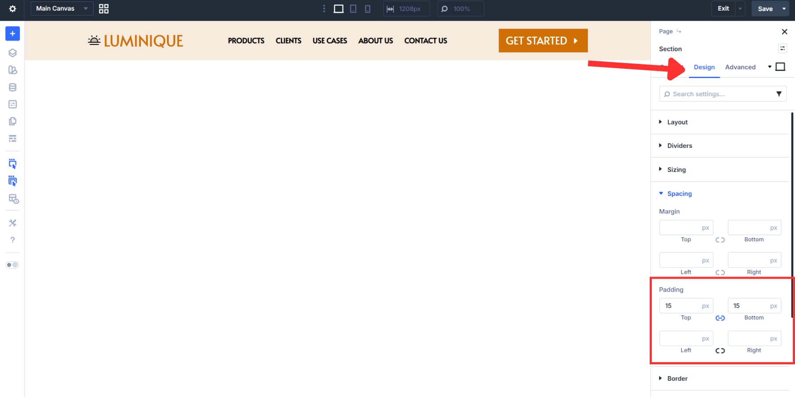Toggle the padding link between Top and Bottom

click(720, 318)
